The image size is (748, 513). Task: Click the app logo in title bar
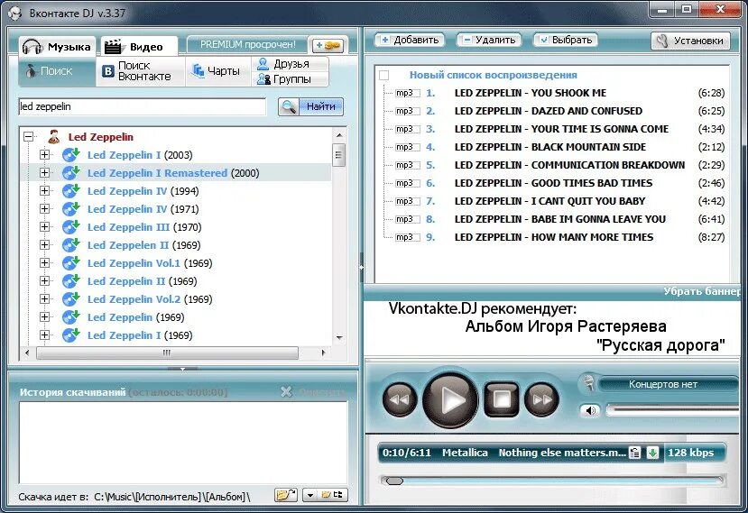click(14, 13)
